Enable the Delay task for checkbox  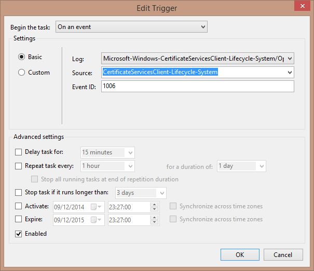(19, 152)
